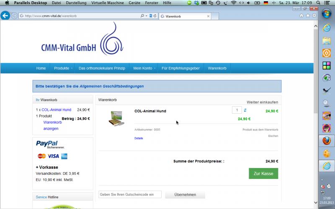Viewport: 335px width, 209px height.
Task: Open Firefox from the Windows taskbar
Action: click(326, 141)
